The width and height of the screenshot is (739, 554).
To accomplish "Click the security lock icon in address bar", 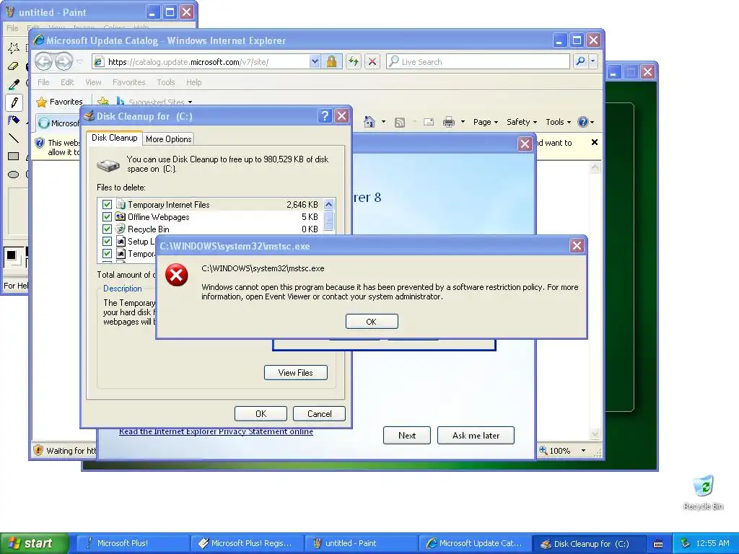I will pos(332,61).
